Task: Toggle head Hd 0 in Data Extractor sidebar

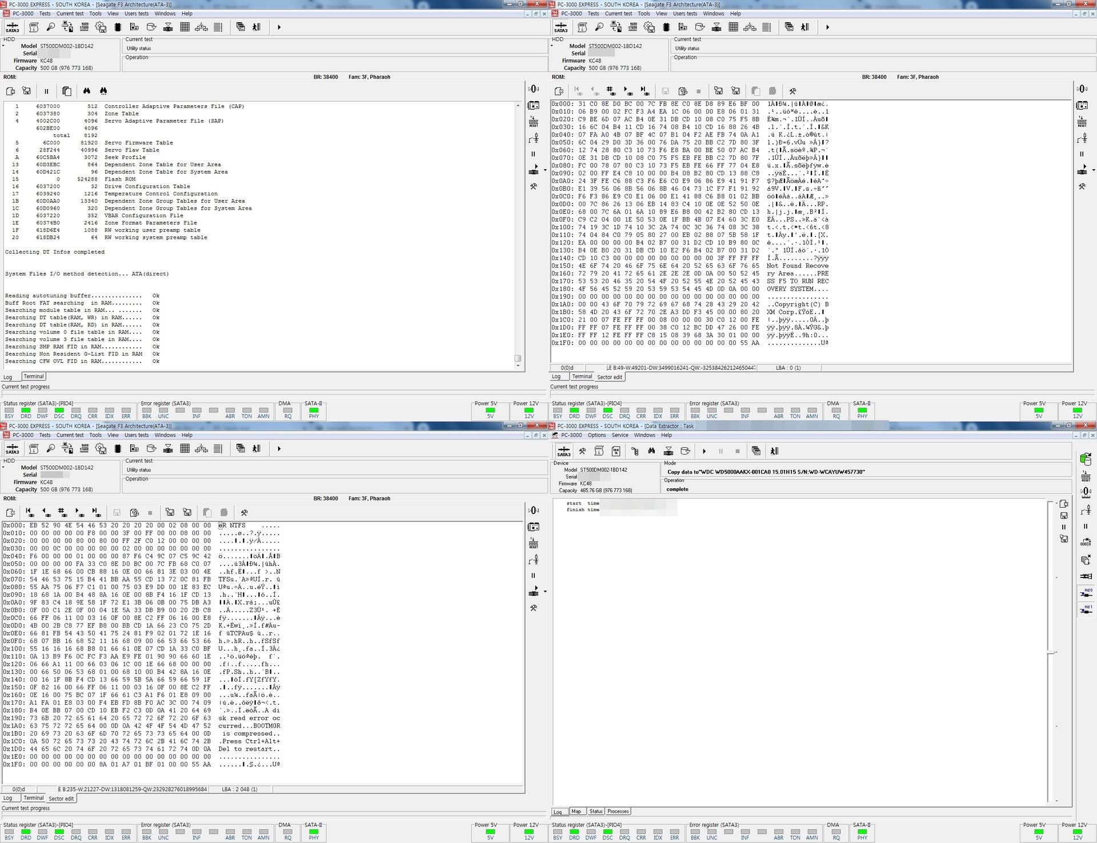Action: click(x=1086, y=593)
